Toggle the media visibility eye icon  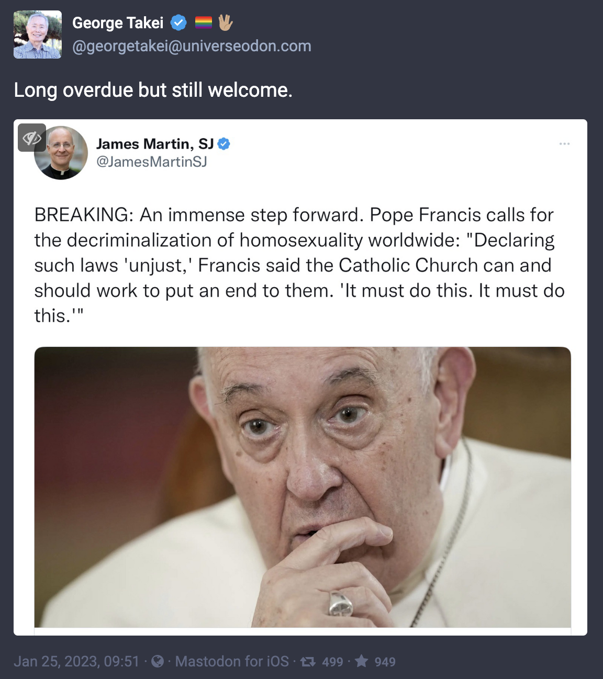click(32, 138)
